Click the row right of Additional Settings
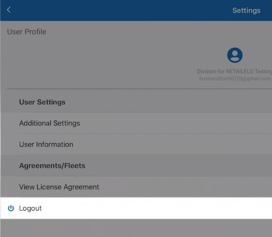The image size is (272, 237). (x=176, y=123)
